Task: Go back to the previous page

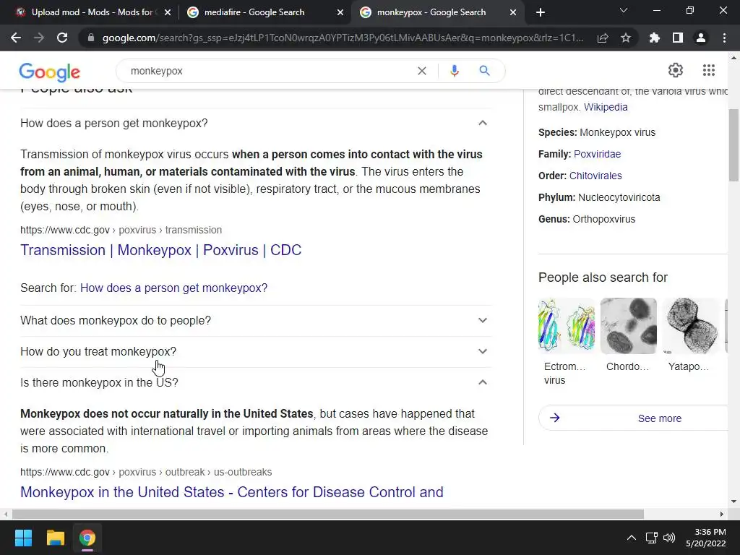Action: click(x=16, y=38)
